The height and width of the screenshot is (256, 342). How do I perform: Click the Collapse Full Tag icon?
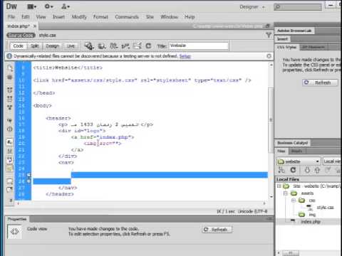9,90
